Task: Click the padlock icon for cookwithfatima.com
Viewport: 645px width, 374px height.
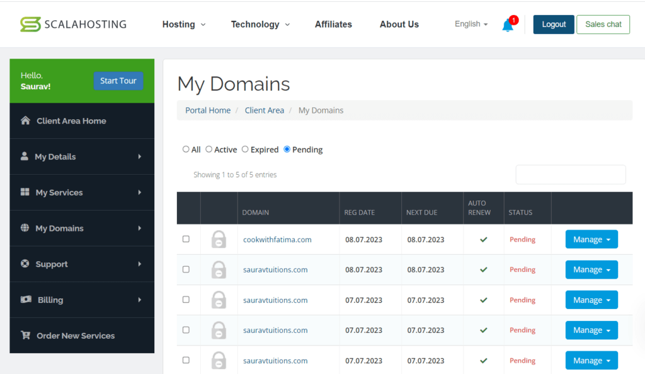Action: (219, 240)
